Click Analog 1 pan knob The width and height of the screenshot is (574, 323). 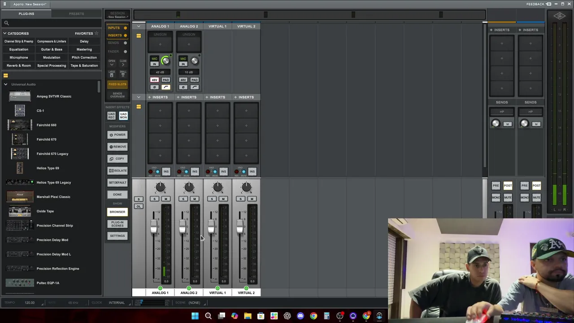click(x=160, y=187)
